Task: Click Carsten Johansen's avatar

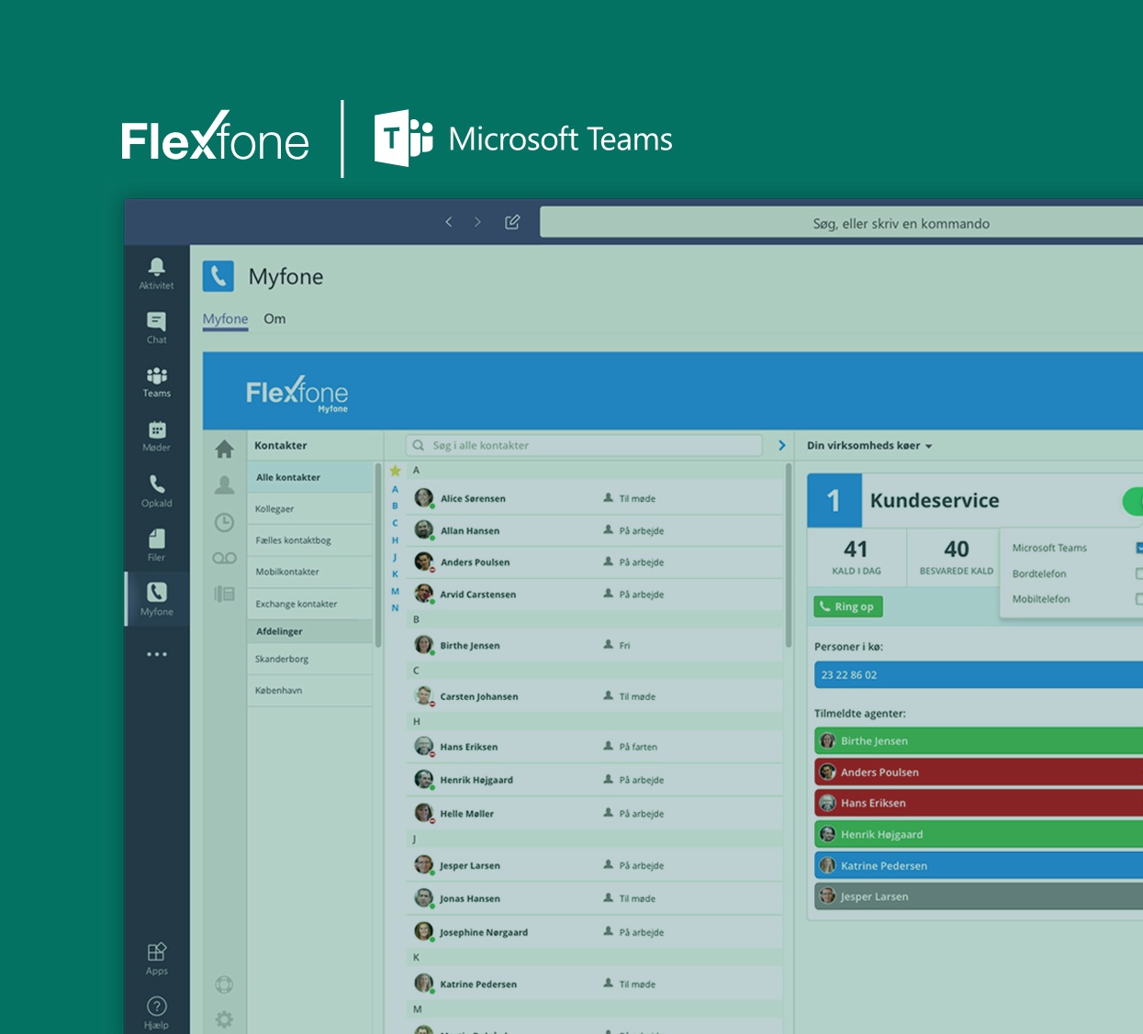Action: click(424, 695)
